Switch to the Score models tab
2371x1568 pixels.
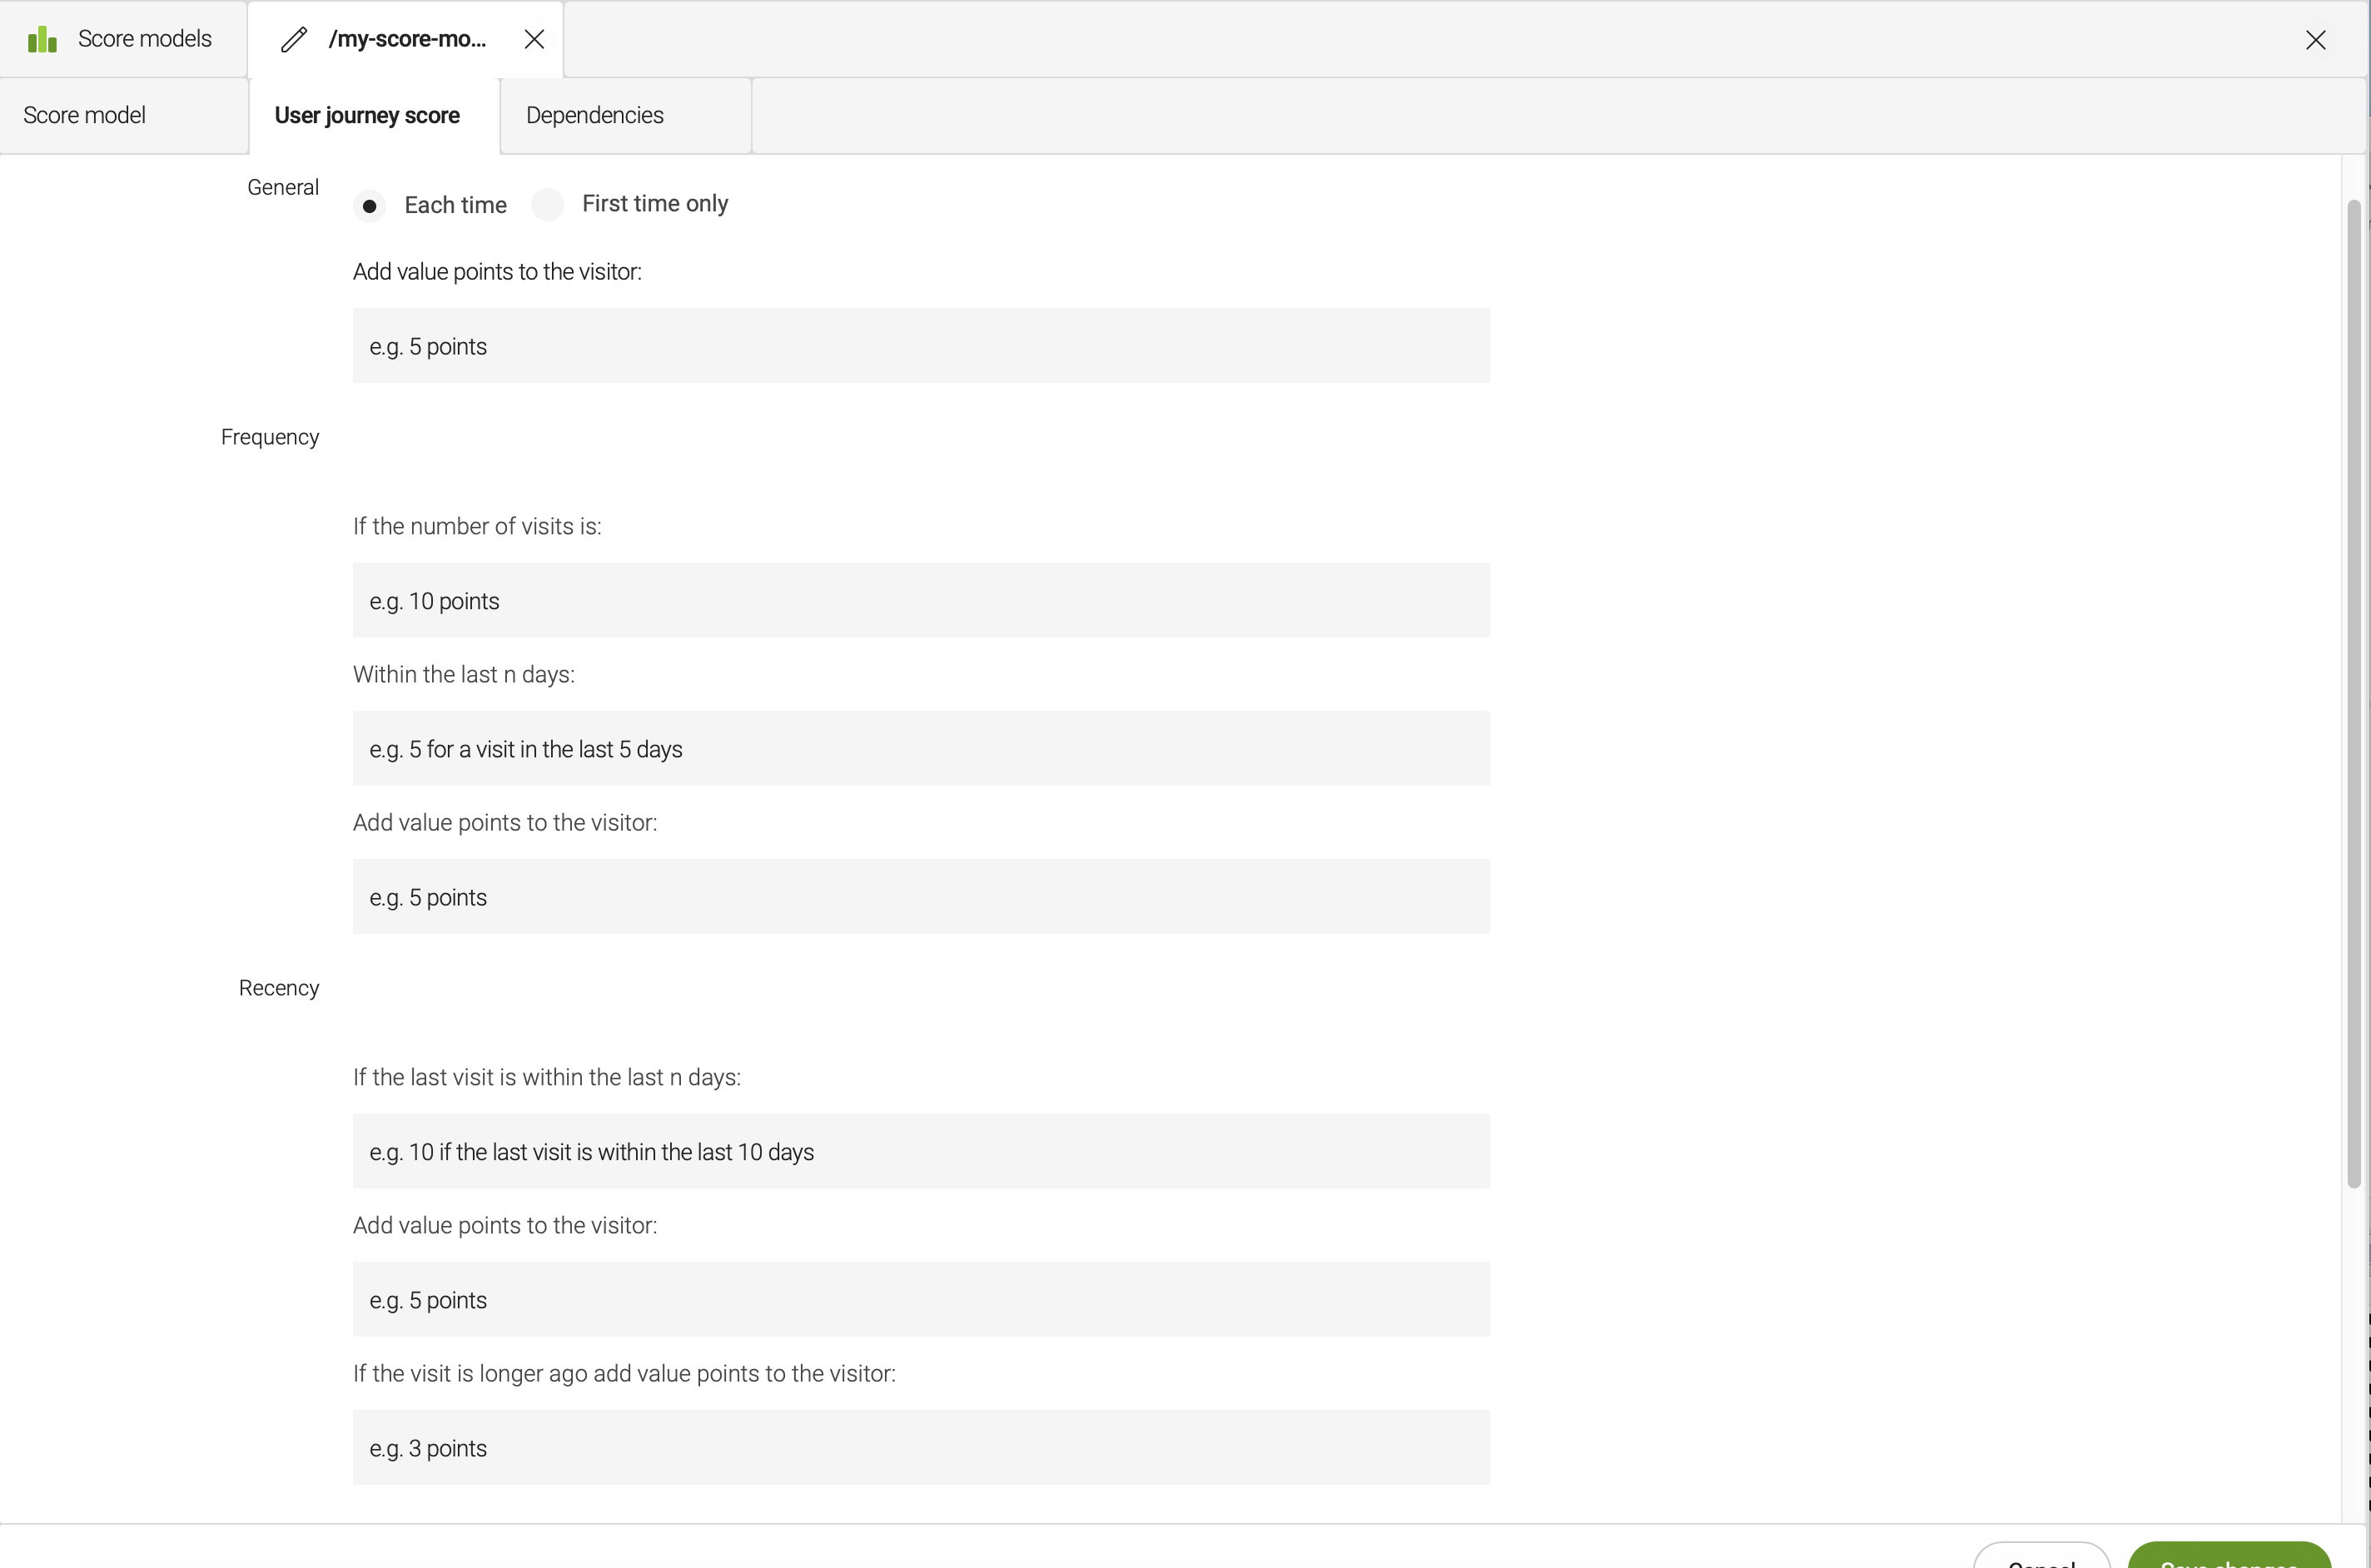click(144, 39)
